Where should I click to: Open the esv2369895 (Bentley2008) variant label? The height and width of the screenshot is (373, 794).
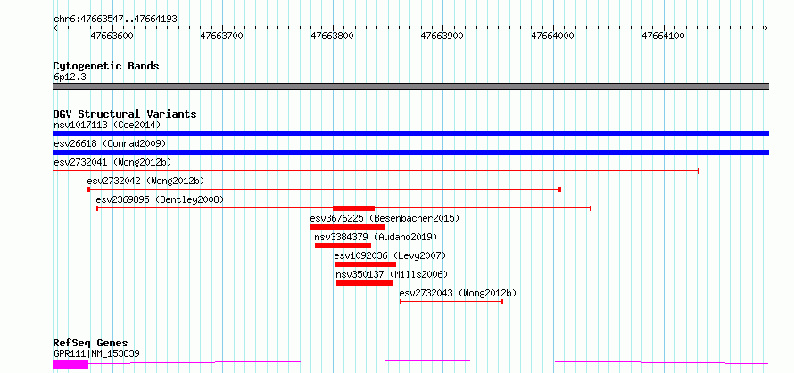click(160, 199)
